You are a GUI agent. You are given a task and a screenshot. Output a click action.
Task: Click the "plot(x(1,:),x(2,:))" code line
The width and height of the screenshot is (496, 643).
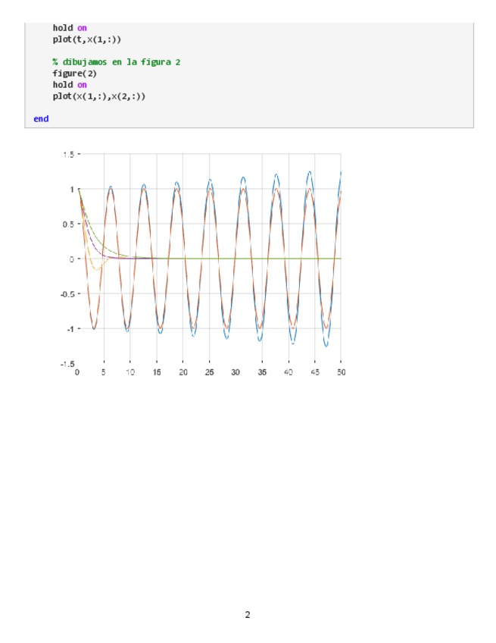[x=98, y=96]
